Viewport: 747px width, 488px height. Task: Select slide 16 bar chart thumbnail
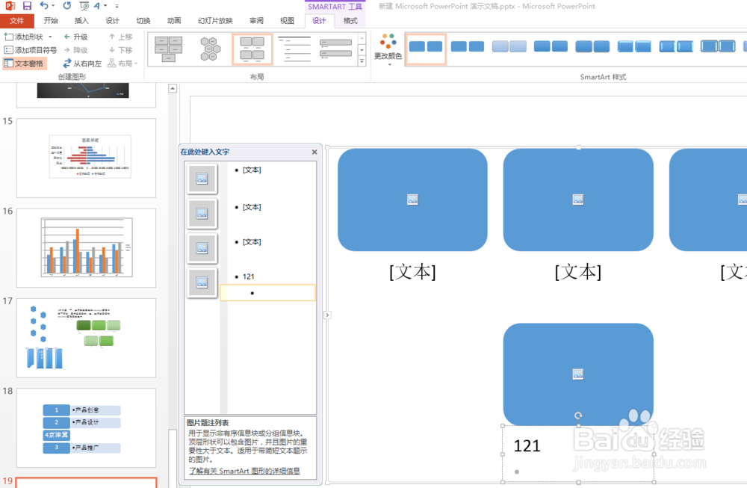pos(86,248)
